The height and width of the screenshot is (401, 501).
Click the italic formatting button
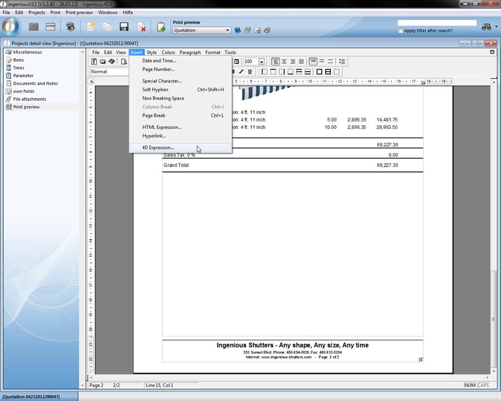(x=241, y=71)
